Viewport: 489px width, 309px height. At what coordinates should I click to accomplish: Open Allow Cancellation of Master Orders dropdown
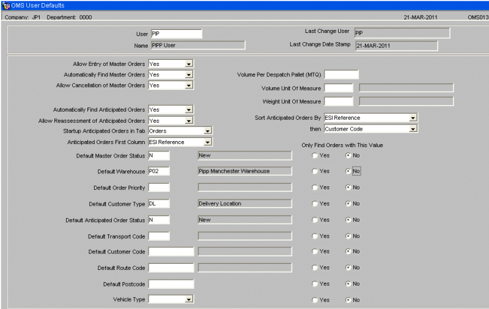[189, 85]
